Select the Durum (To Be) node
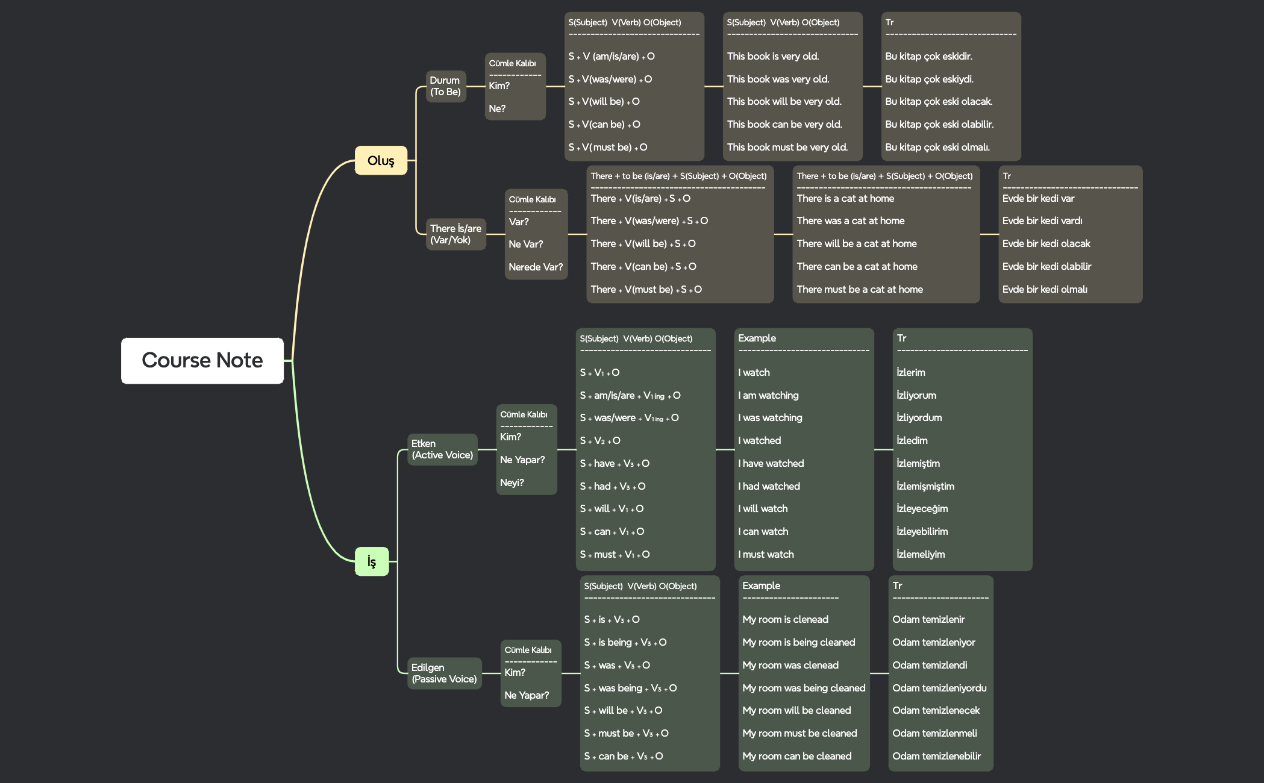The width and height of the screenshot is (1264, 783). click(445, 86)
